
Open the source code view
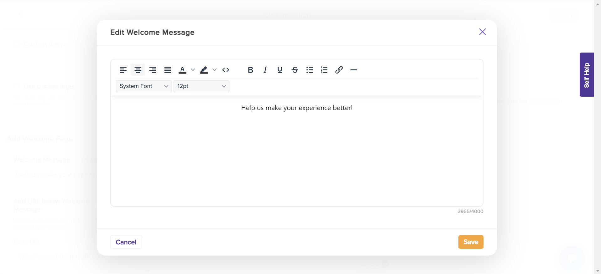(226, 70)
